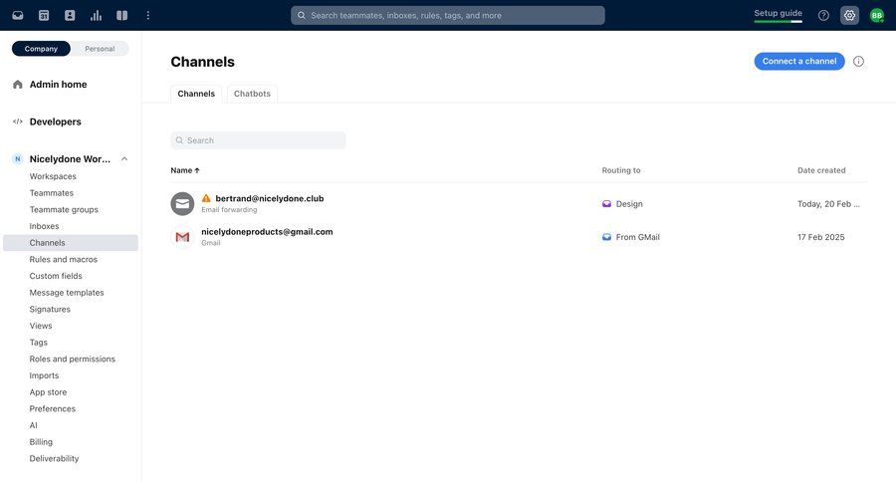Click the Admin home house icon
The width and height of the screenshot is (896, 482).
[x=18, y=85]
